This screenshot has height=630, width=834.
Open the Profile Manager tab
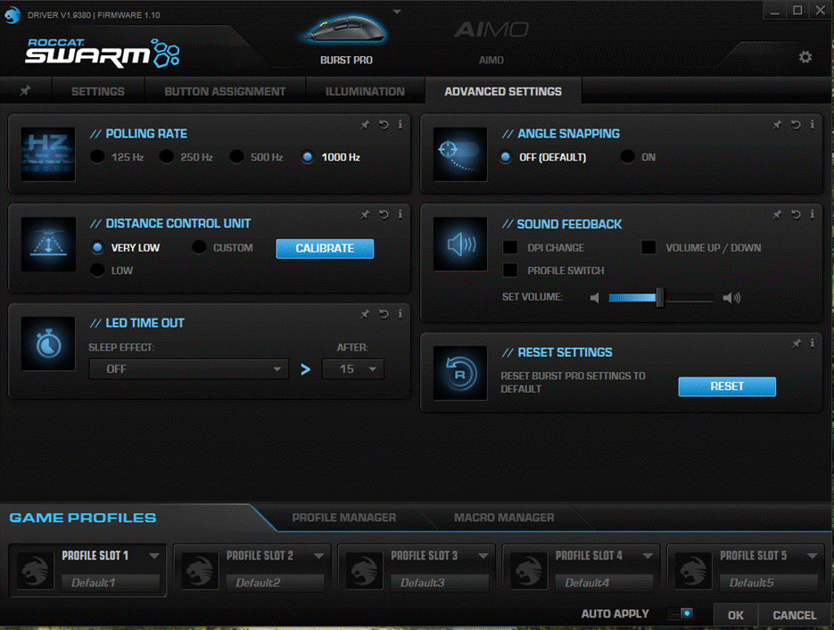344,518
